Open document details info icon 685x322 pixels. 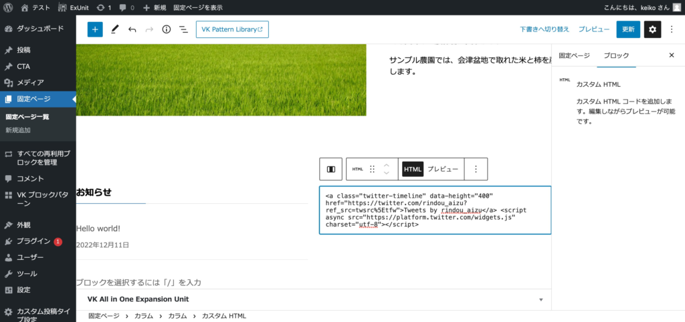pos(167,29)
